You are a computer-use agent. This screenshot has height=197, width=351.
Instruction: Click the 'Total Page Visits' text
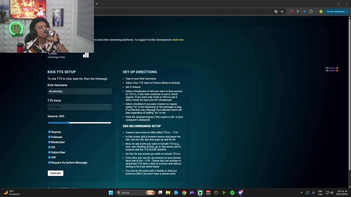coord(56,57)
